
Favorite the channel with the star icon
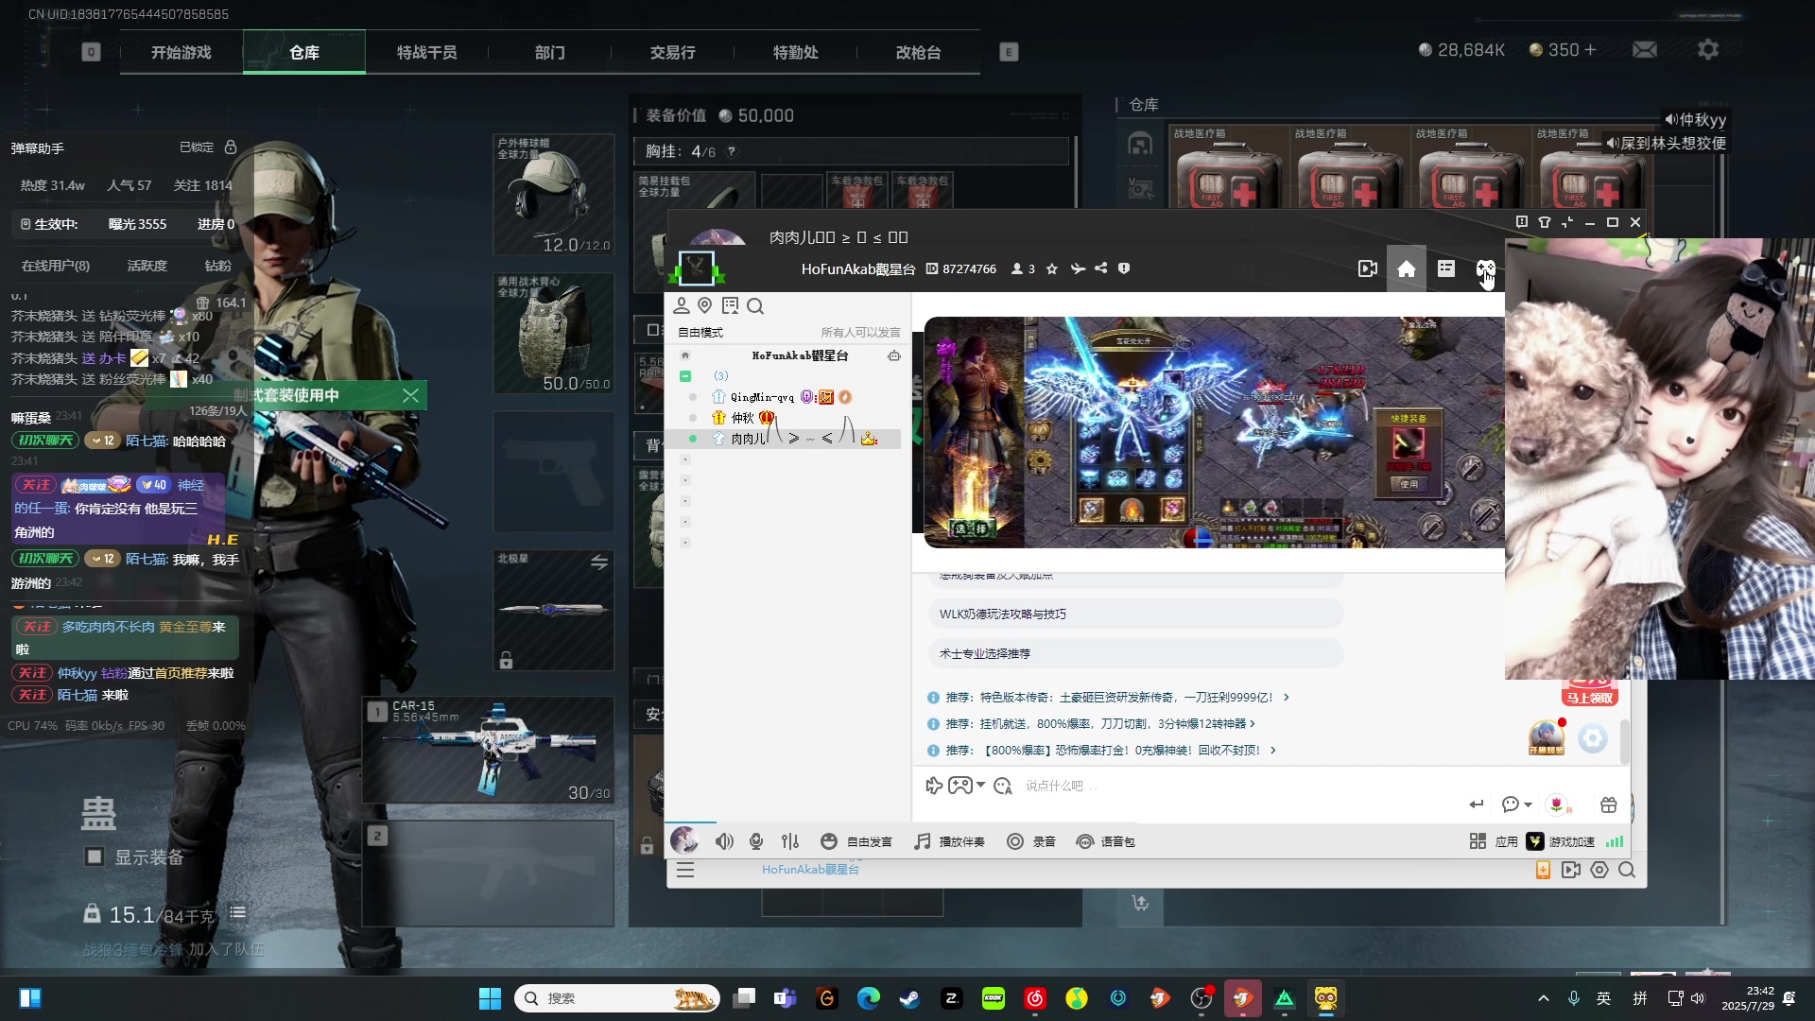click(1052, 269)
